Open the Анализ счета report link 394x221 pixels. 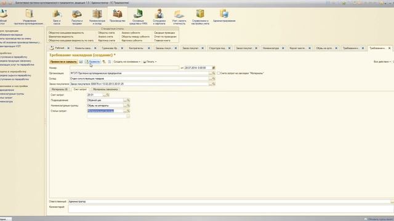[105, 37]
